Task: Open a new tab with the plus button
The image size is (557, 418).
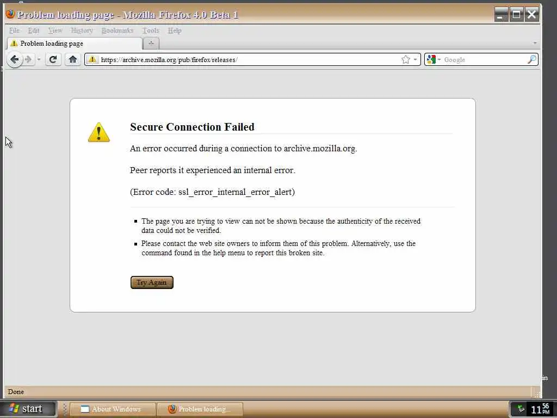Action: (151, 44)
